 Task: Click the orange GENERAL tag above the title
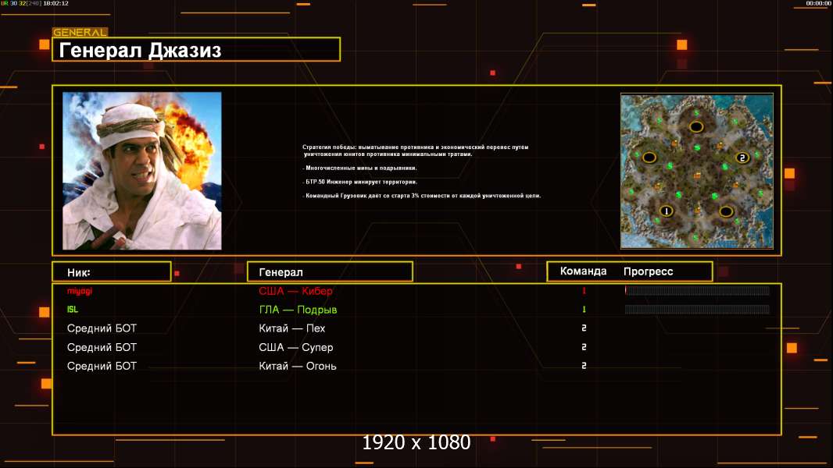coord(79,33)
